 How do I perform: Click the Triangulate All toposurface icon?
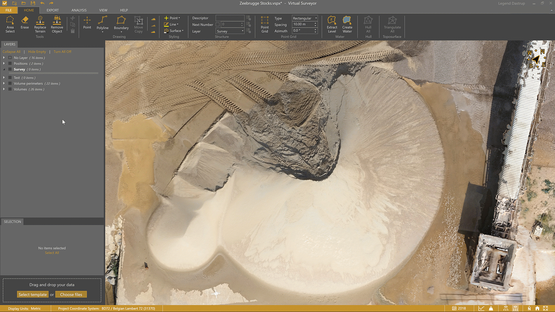(x=392, y=25)
